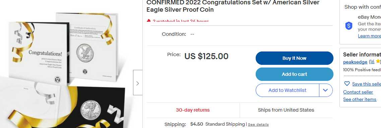Image resolution: width=381 pixels, height=128 pixels.
Task: Click the next image arrow on gallery
Action: 138,83
